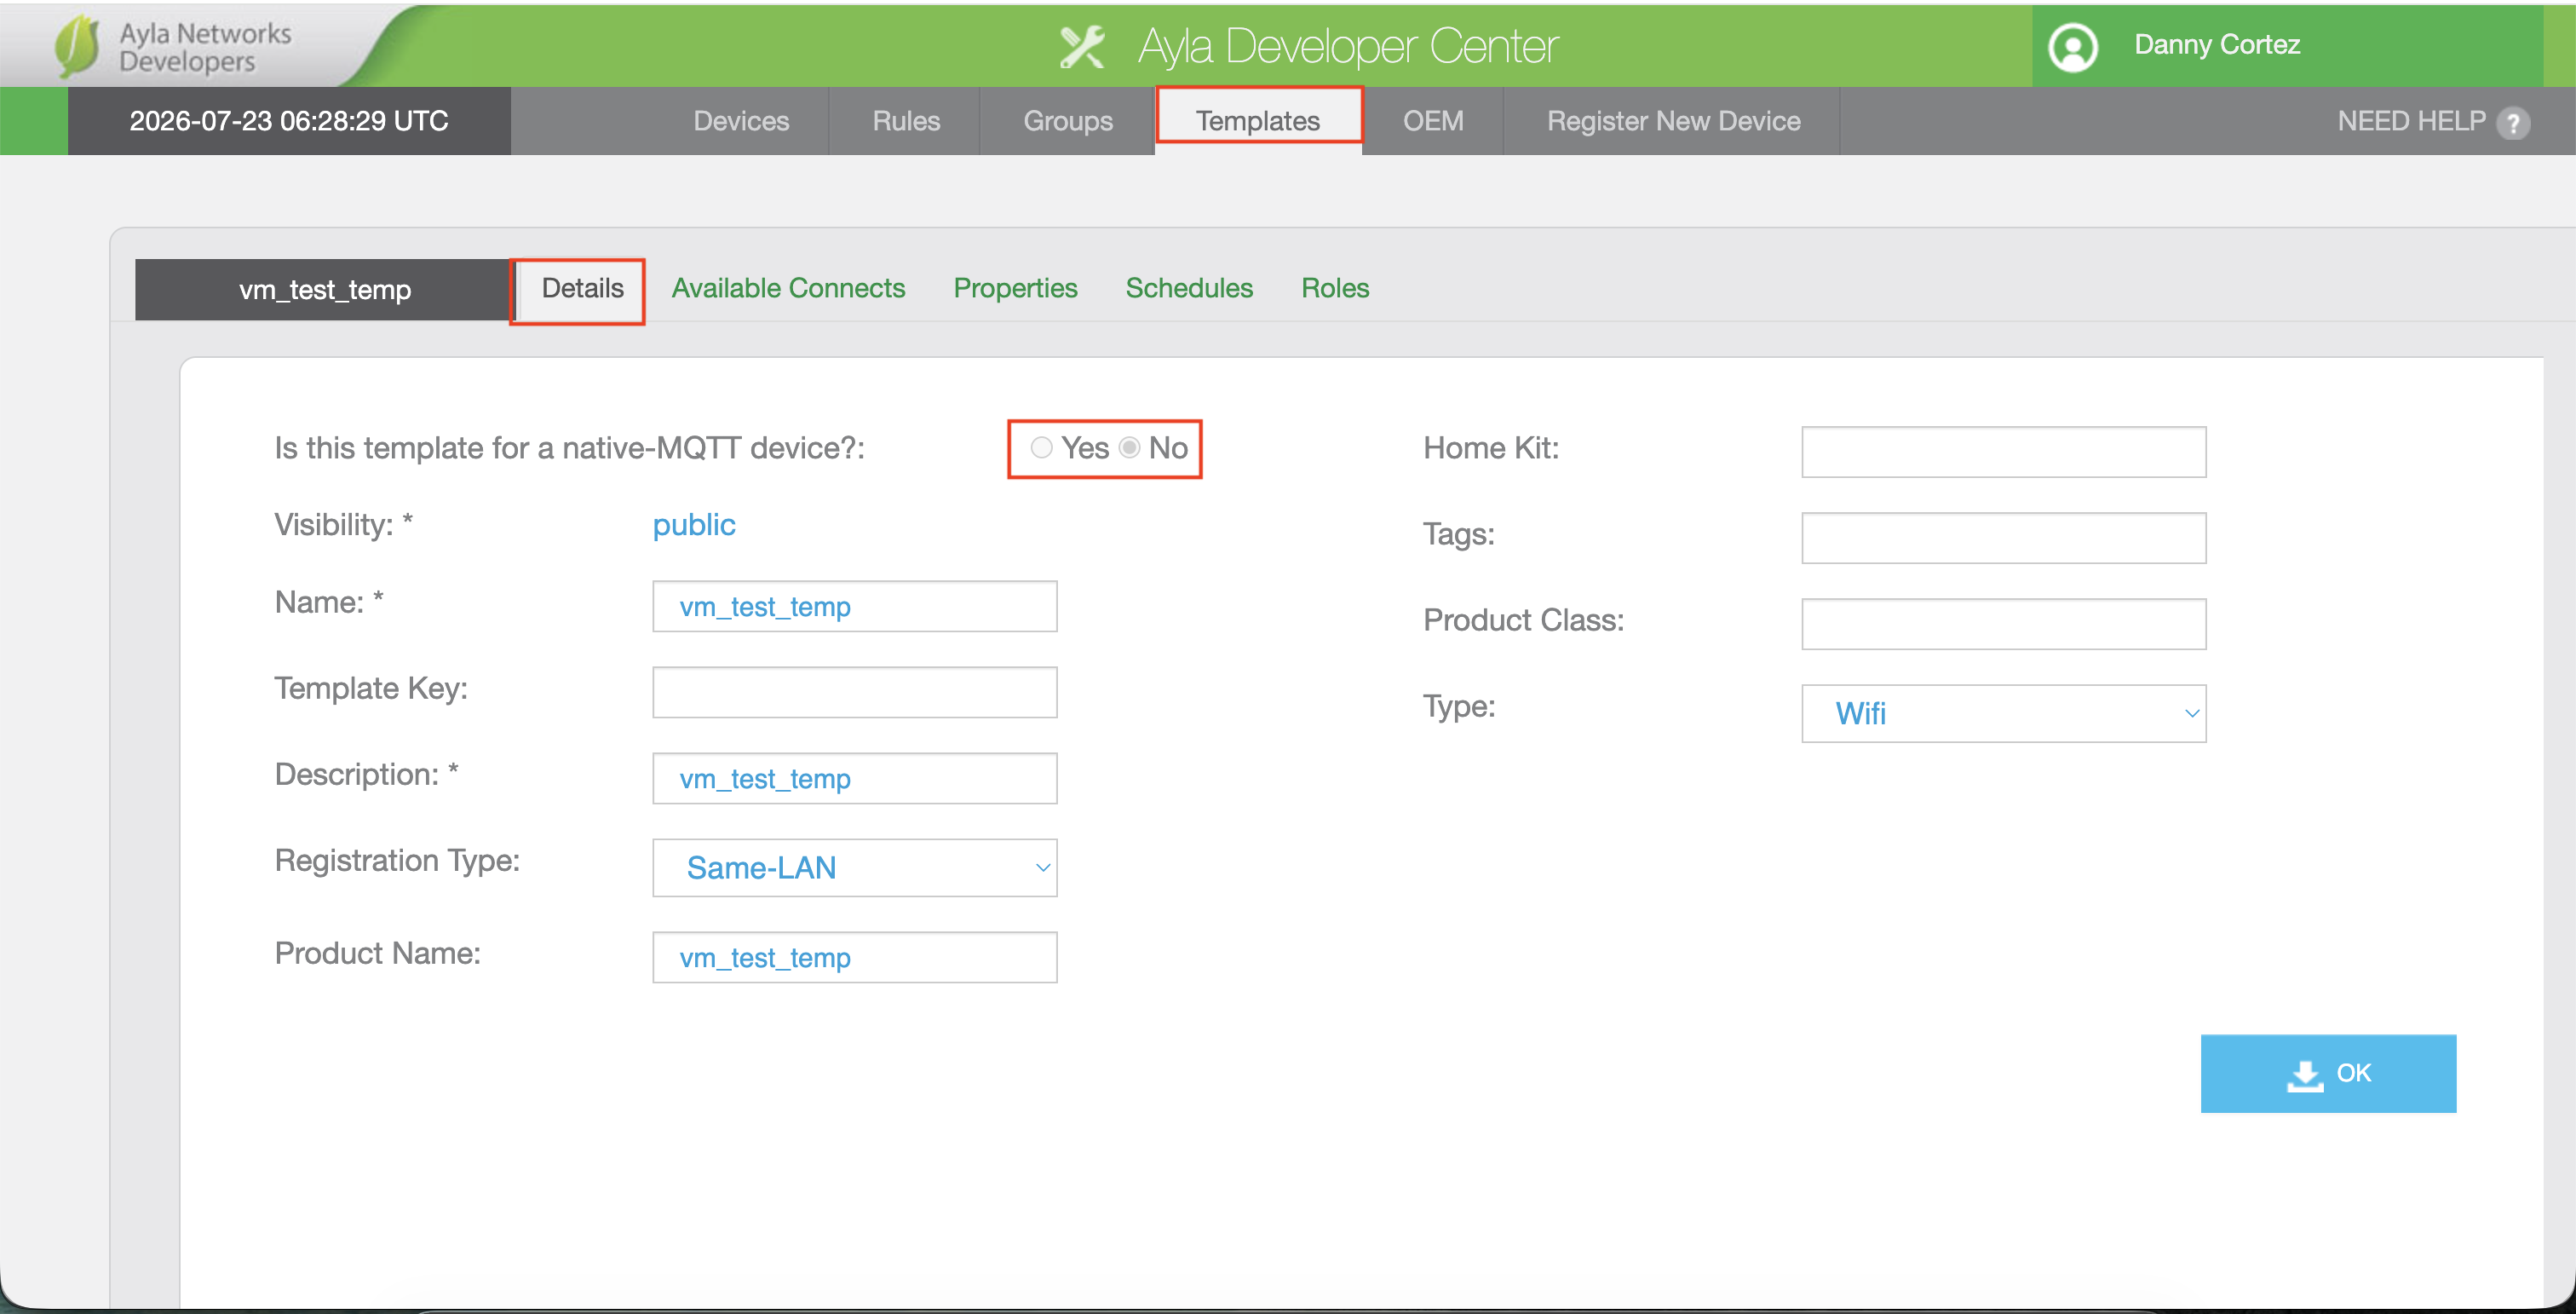Screen dimensions: 2576x1314
Task: Click the NEED HELP link
Action: point(2411,121)
